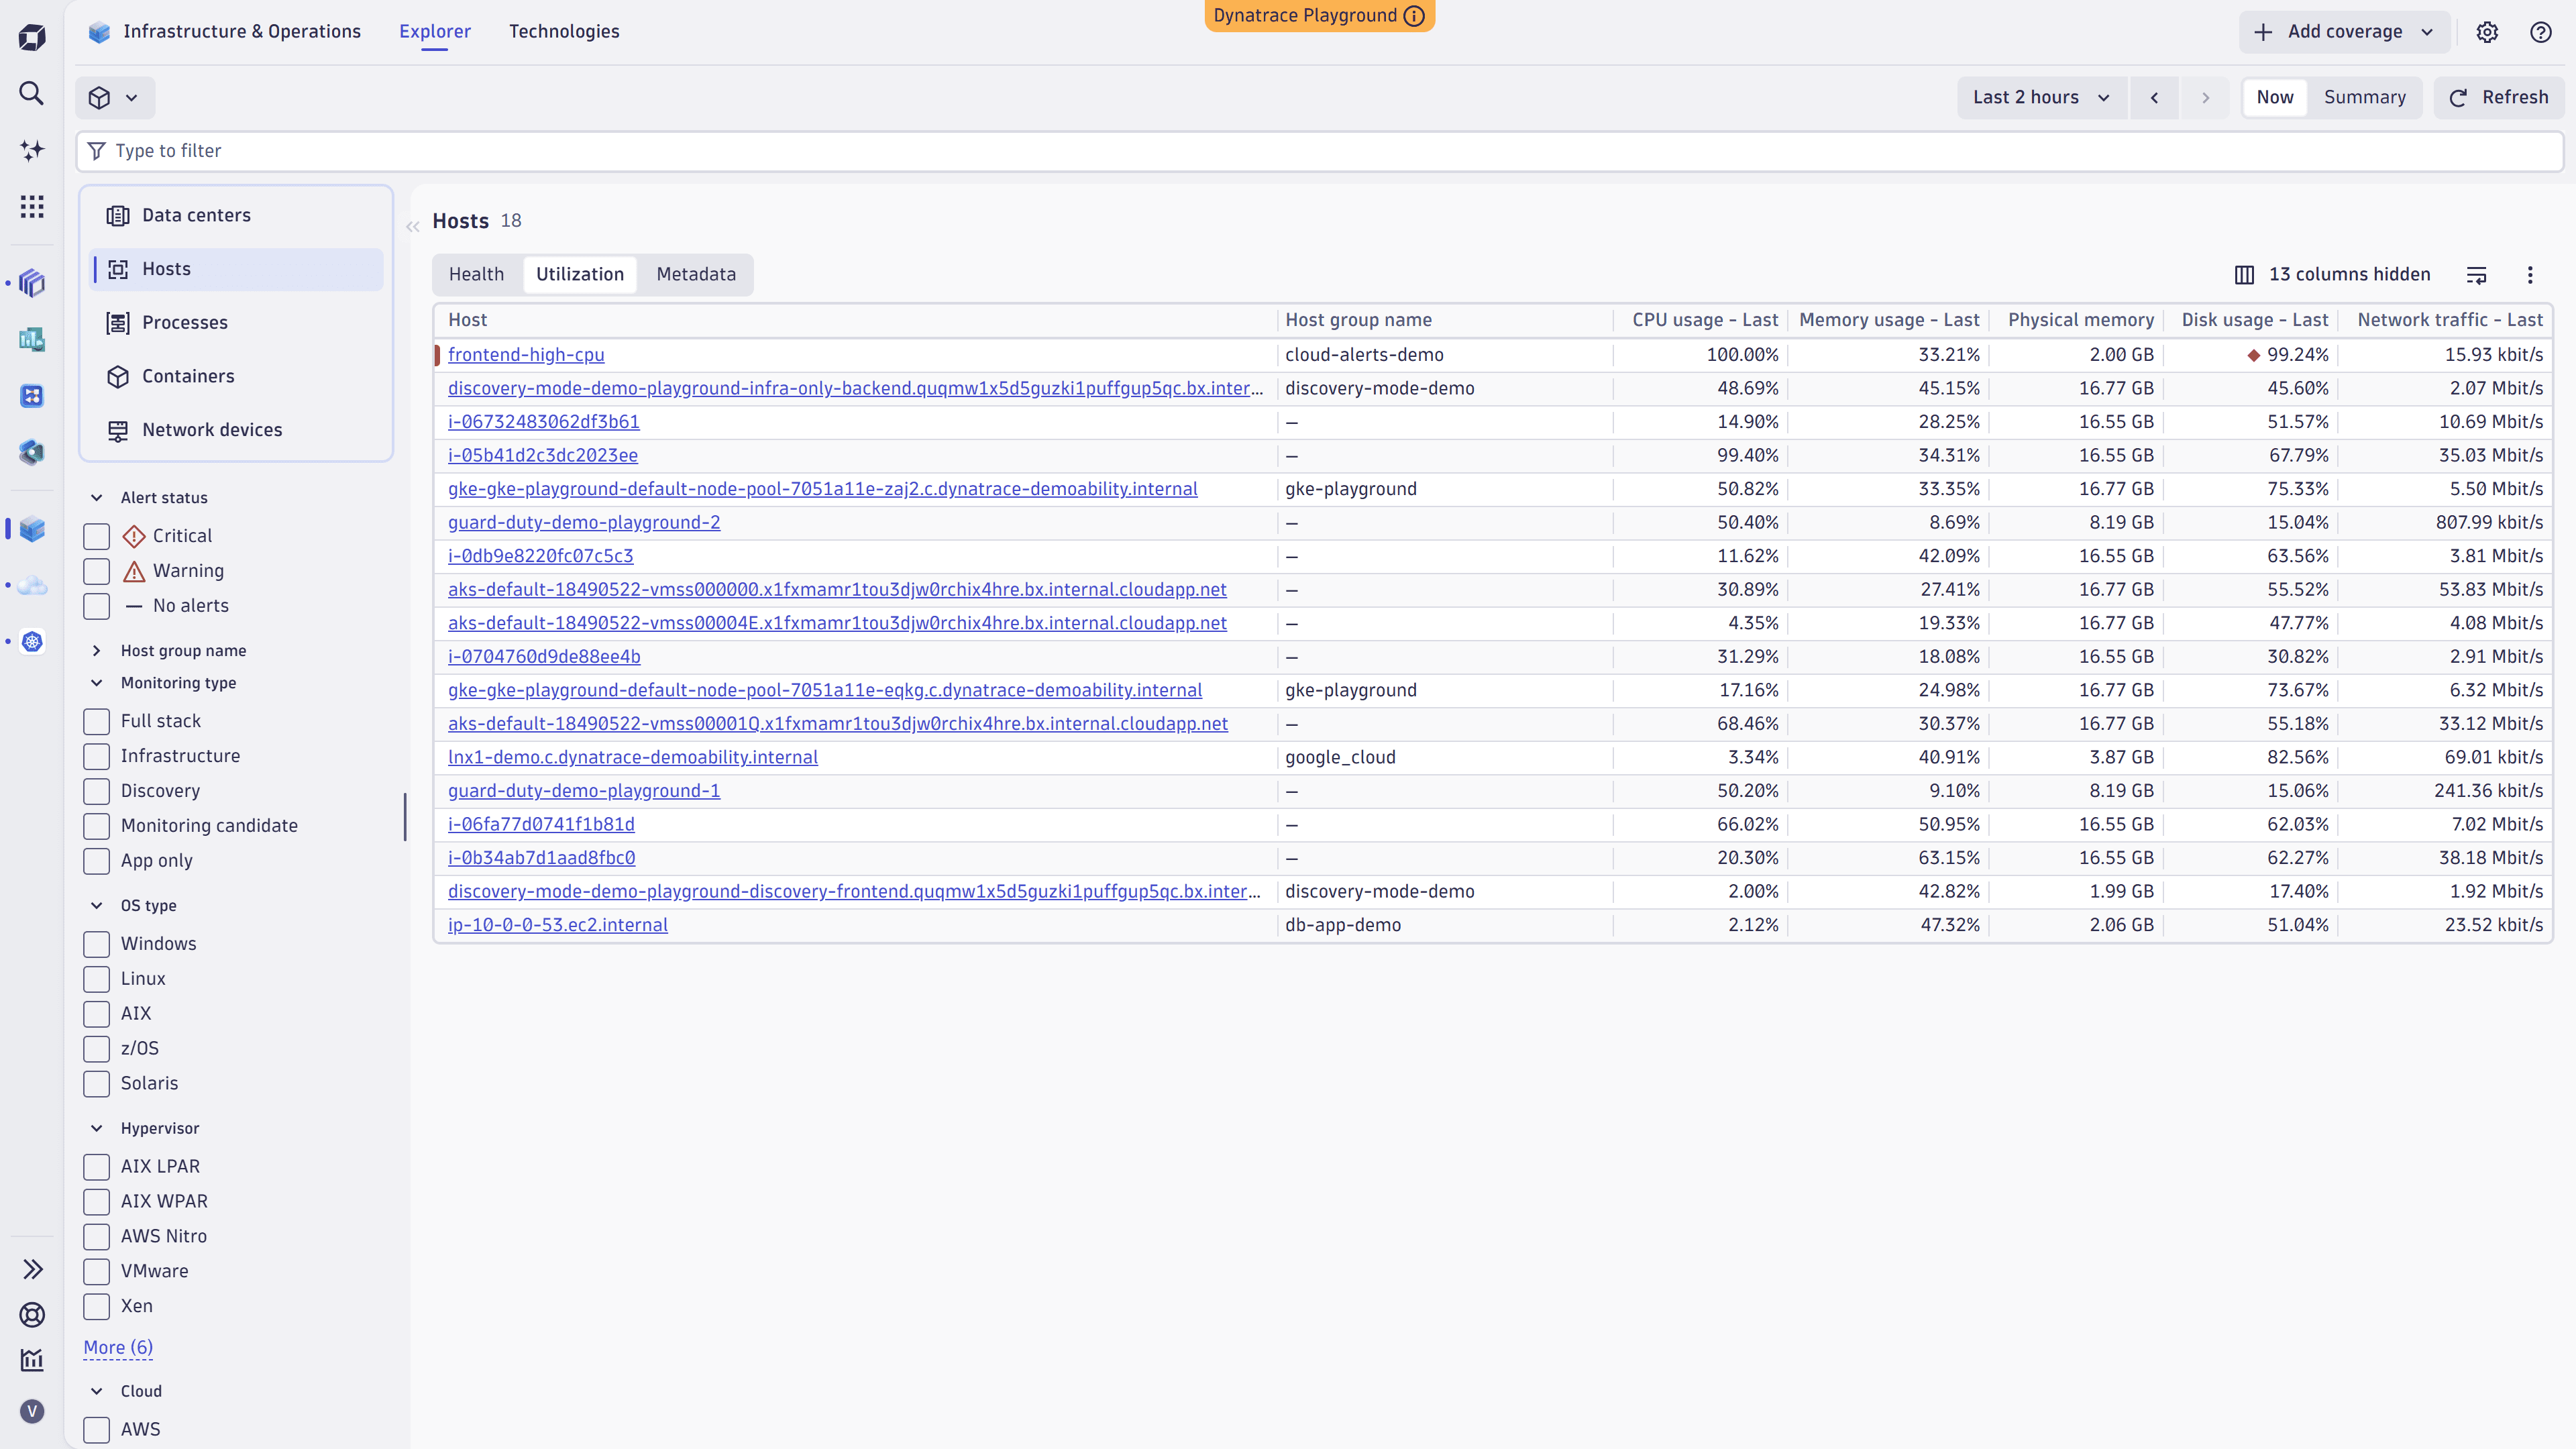Screen dimensions: 2576x1449
Task: Check the AWS cloud filter
Action: click(x=97, y=1431)
